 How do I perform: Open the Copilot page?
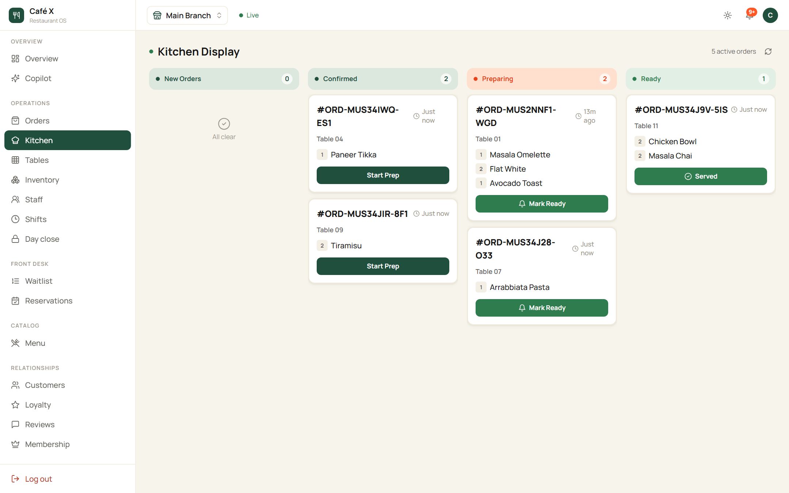[x=68, y=79]
